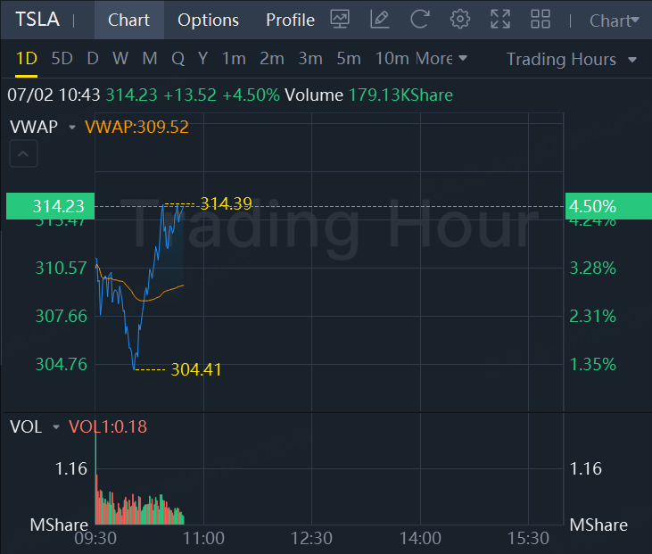The image size is (652, 554).
Task: Select the Q quarterly timeframe
Action: (x=178, y=59)
